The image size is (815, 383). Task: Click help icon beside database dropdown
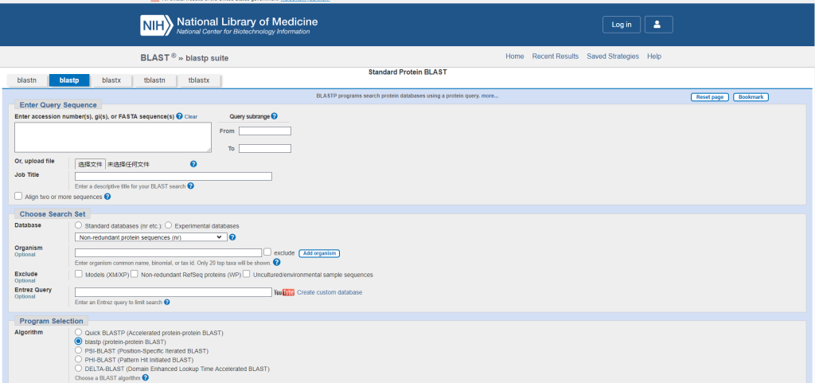click(232, 237)
